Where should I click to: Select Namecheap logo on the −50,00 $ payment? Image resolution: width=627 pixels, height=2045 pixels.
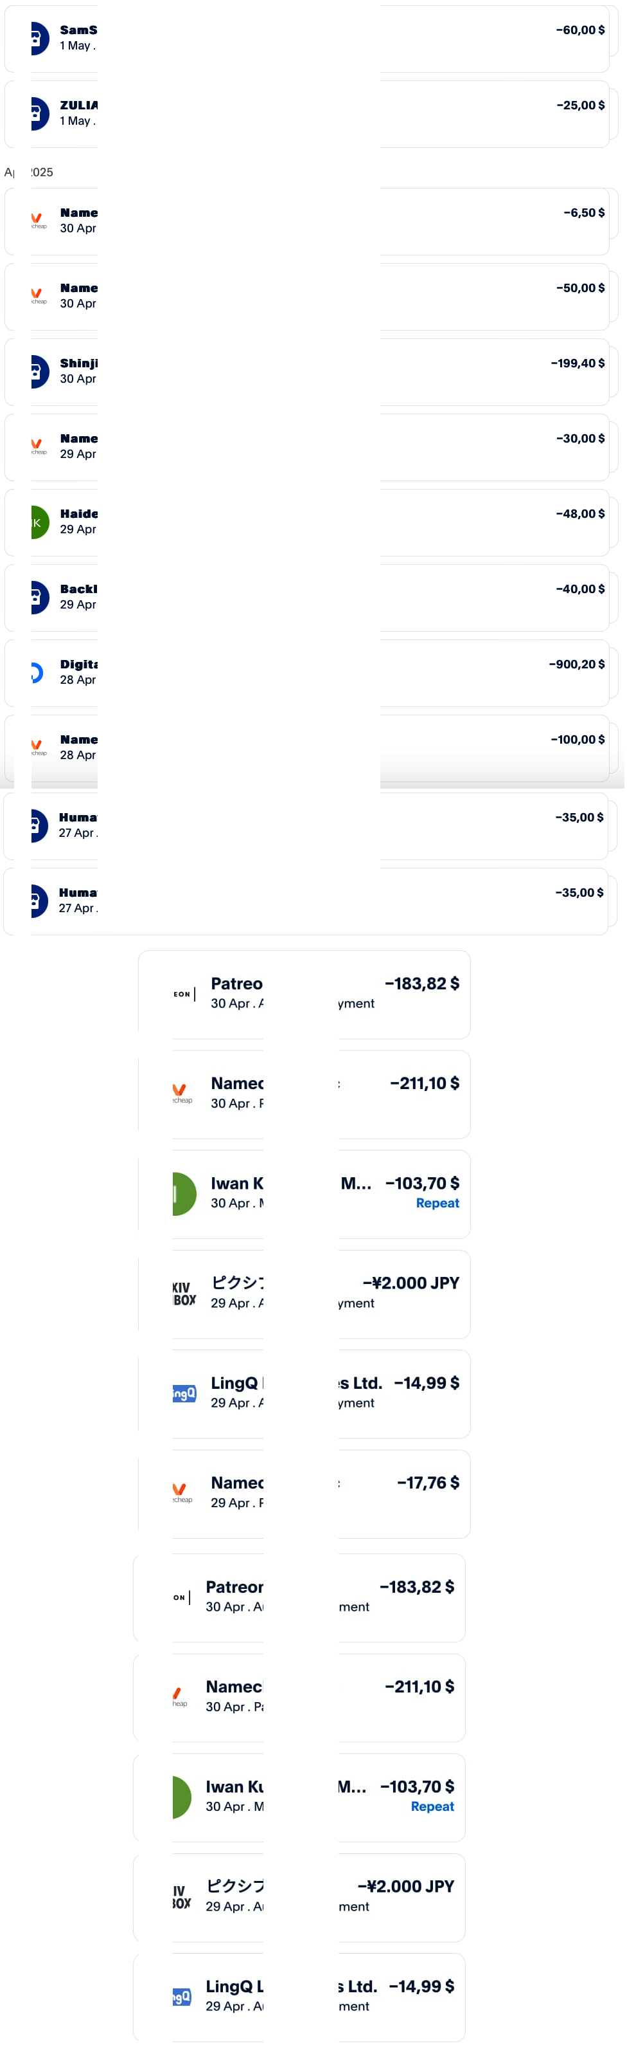pyautogui.click(x=38, y=296)
